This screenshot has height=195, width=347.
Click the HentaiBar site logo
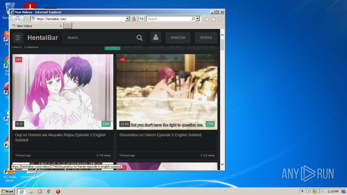[43, 38]
